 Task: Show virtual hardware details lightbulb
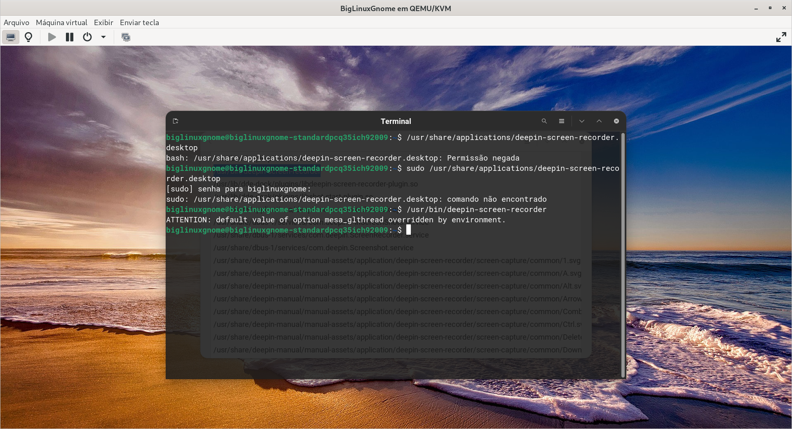pyautogui.click(x=28, y=37)
